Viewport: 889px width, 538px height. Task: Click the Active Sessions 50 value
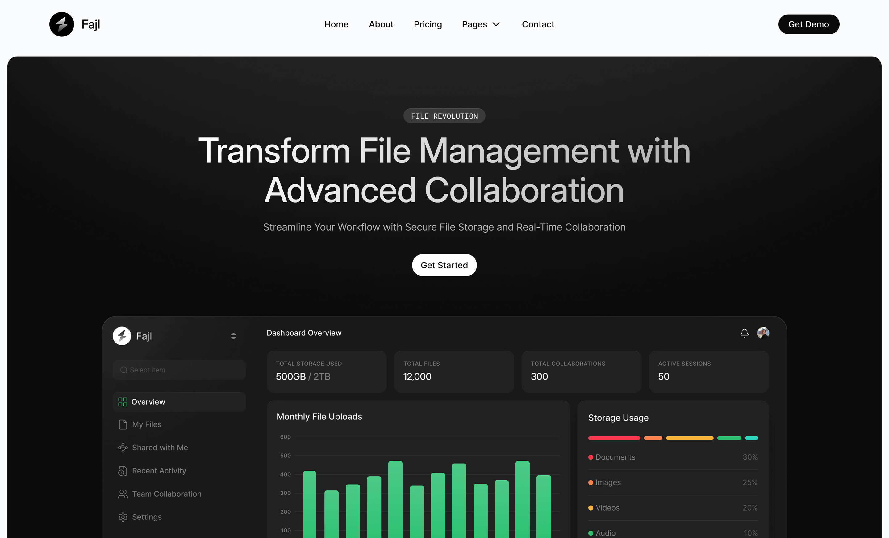(x=663, y=376)
